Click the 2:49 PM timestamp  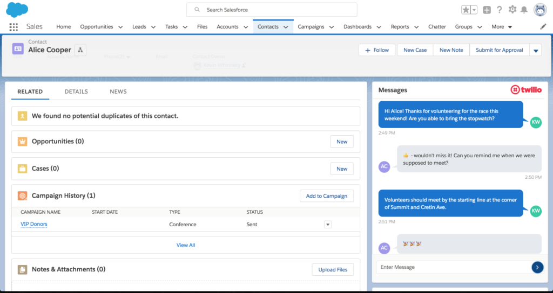[x=387, y=133]
